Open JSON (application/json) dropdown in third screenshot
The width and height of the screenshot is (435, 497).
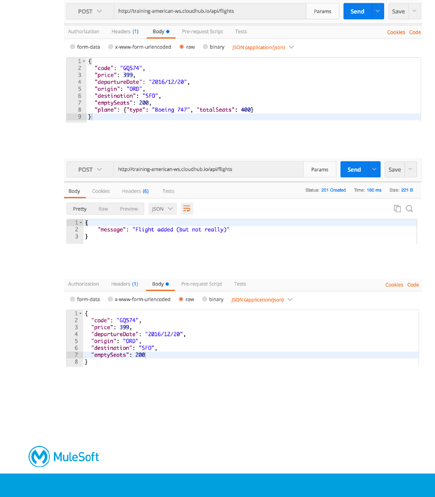[262, 300]
